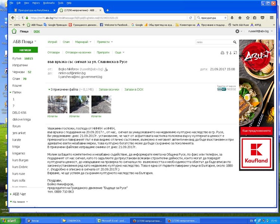This screenshot has width=280, height=224.
Task: Click the print email icon
Action: [x=222, y=53]
